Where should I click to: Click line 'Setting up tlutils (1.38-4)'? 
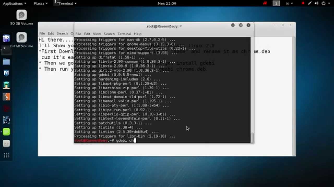pos(108,128)
